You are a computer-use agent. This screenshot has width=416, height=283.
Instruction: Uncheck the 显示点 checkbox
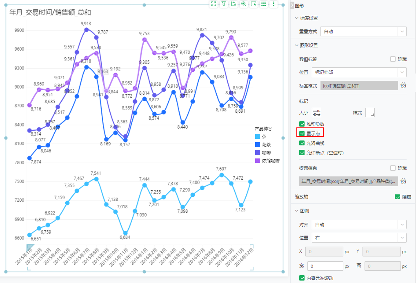[302, 133]
